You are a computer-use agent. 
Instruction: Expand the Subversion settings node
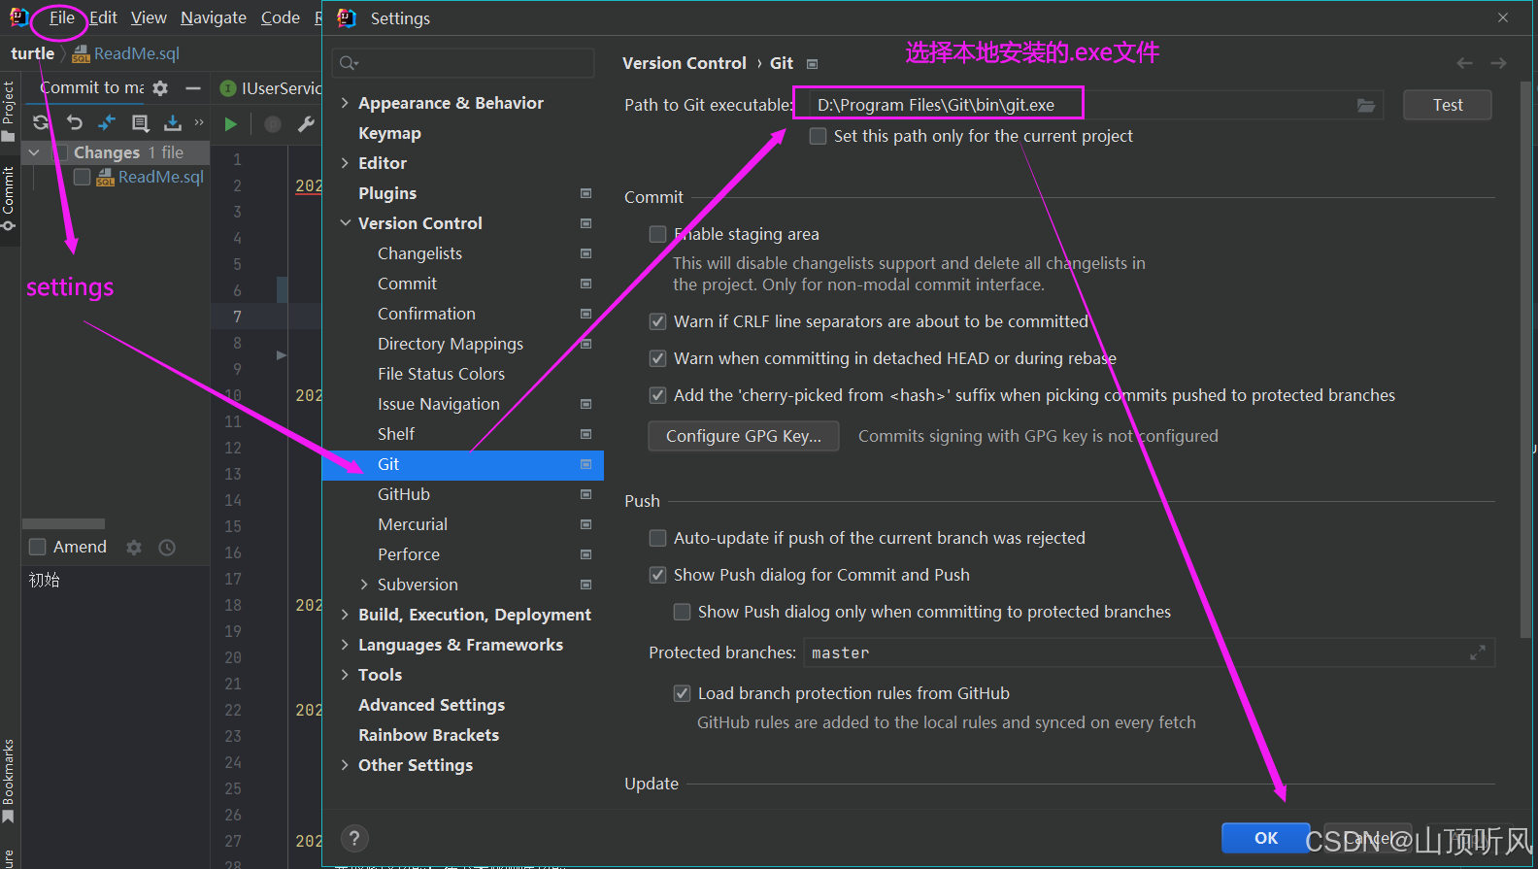tap(364, 585)
